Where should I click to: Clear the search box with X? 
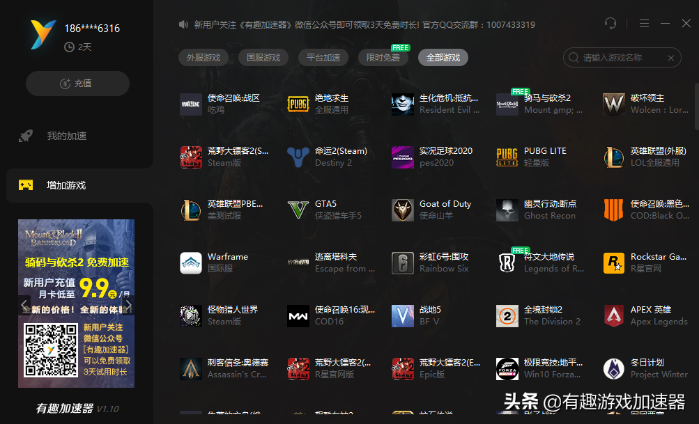click(670, 58)
